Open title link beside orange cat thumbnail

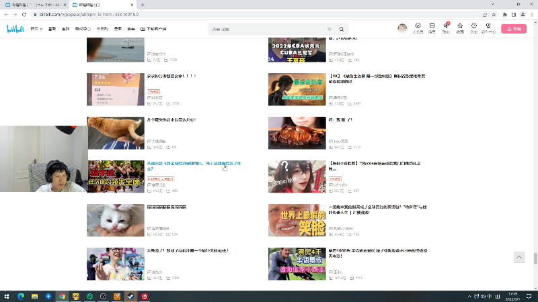tap(171, 120)
